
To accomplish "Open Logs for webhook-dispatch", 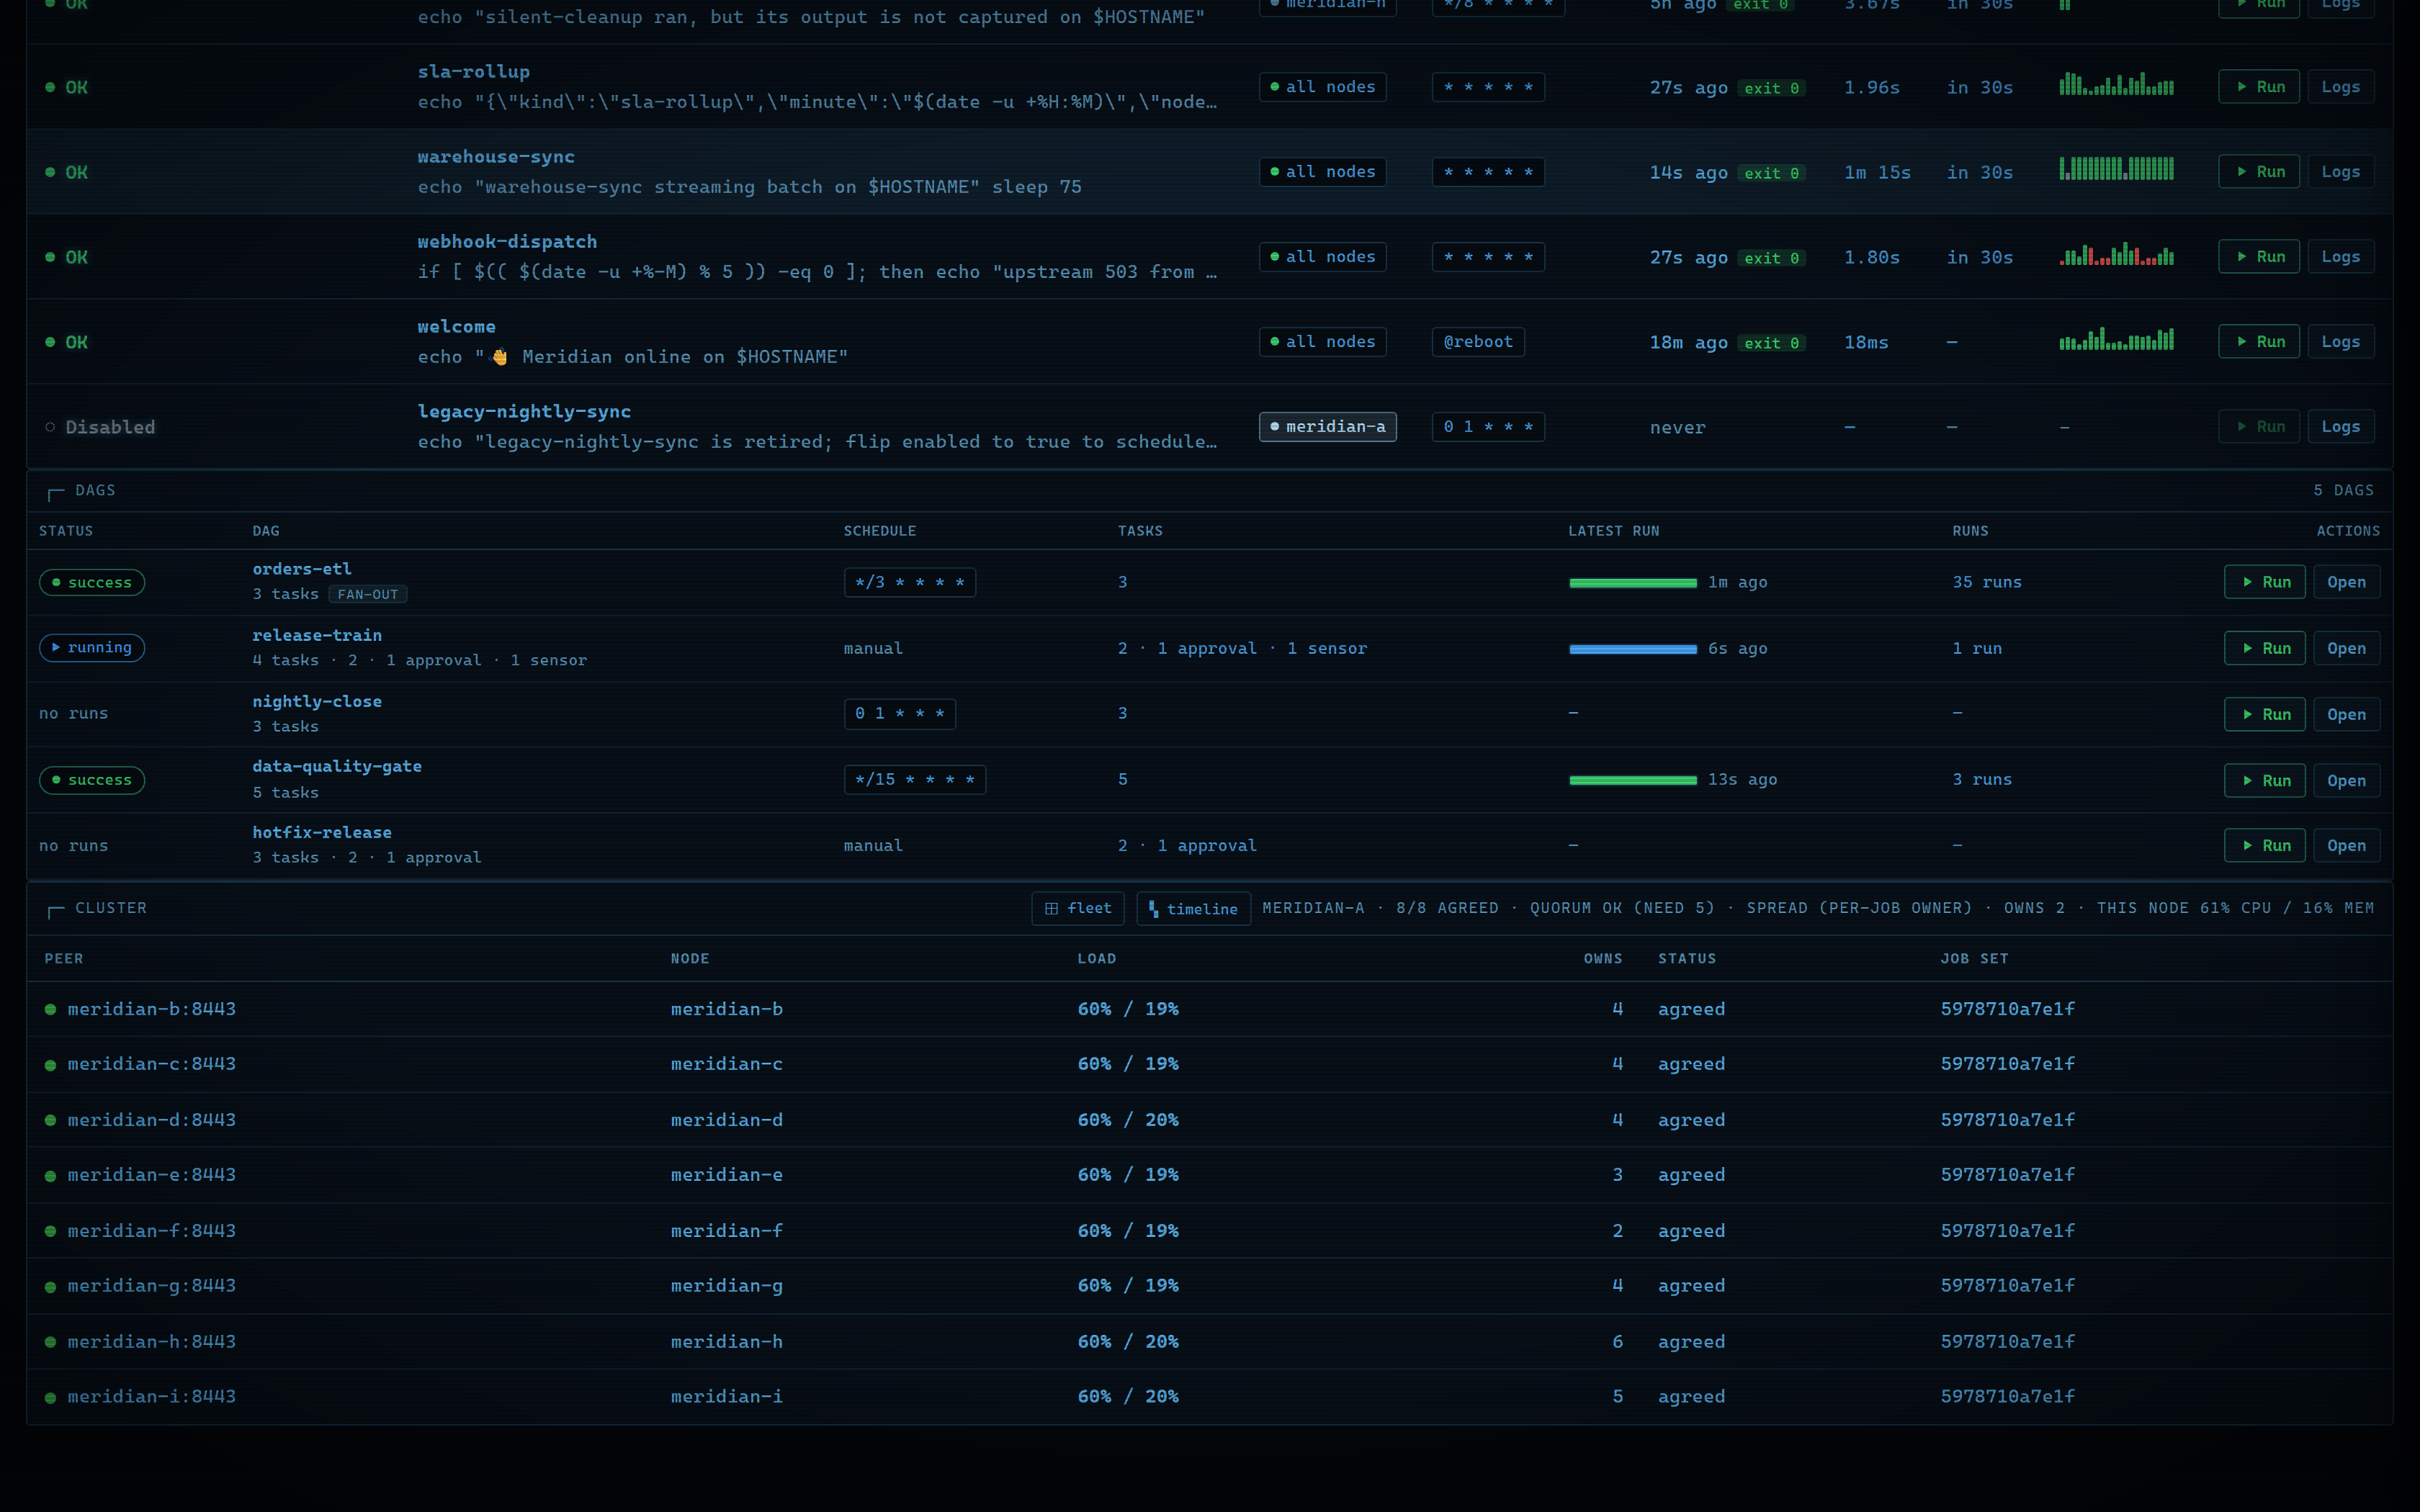I will click(2340, 257).
